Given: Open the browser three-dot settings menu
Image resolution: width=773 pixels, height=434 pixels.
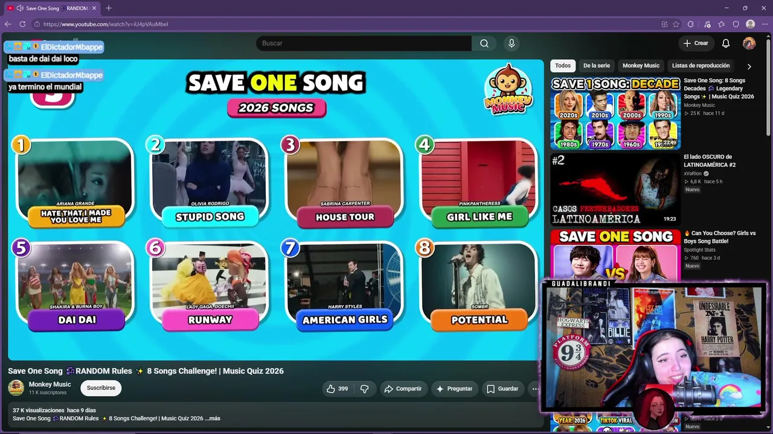Looking at the screenshot, I should tap(765, 24).
